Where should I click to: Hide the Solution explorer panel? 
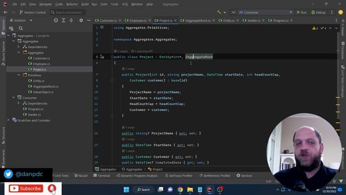tap(89, 21)
